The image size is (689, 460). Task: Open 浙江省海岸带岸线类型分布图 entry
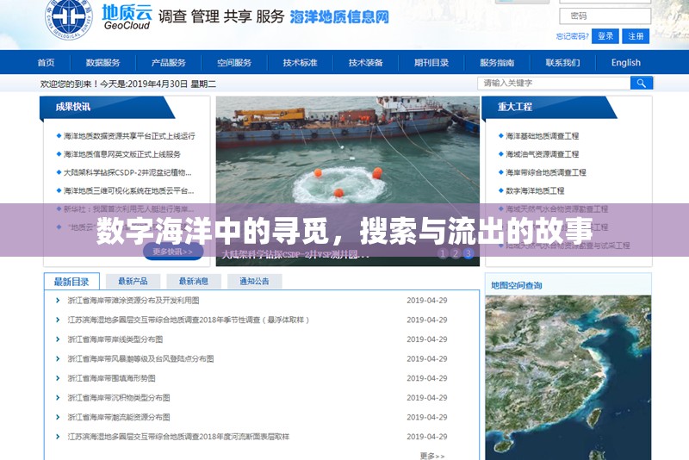[x=115, y=339]
